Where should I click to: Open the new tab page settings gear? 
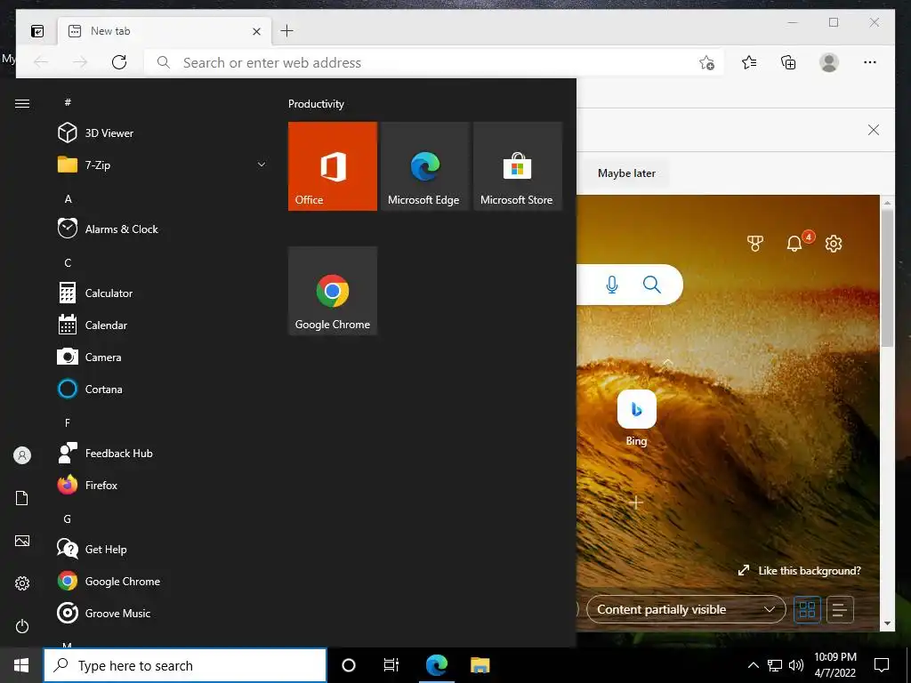(x=834, y=244)
